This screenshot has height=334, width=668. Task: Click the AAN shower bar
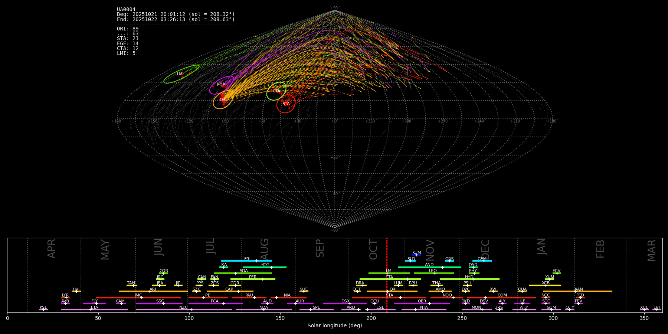point(578,291)
